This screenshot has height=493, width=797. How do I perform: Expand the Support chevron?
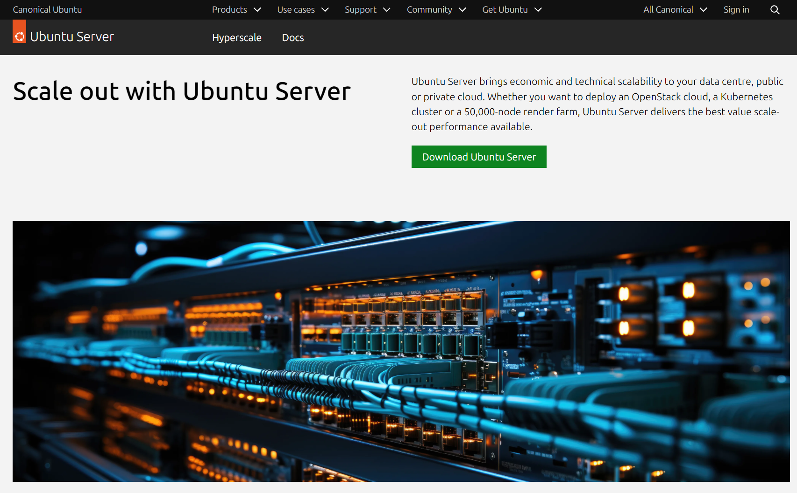coord(386,10)
